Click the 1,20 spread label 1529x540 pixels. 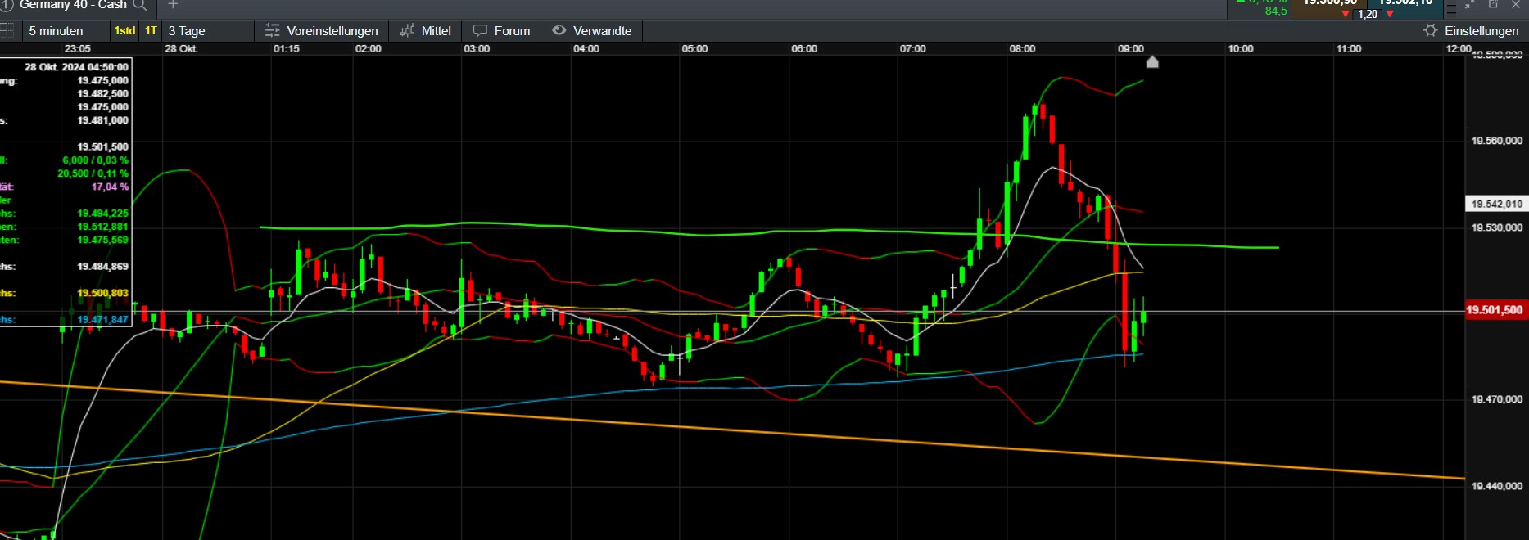1368,15
